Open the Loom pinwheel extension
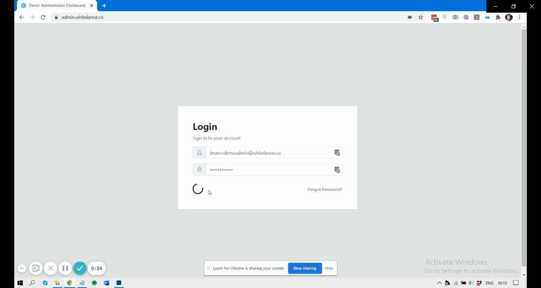 pos(466,17)
